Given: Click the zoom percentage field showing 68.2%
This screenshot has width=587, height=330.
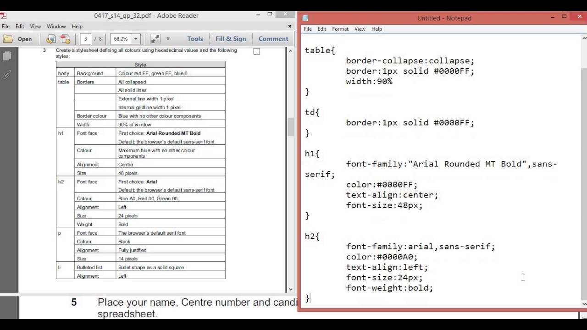Looking at the screenshot, I should (121, 39).
